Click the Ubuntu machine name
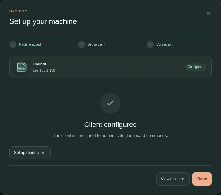 point(39,64)
